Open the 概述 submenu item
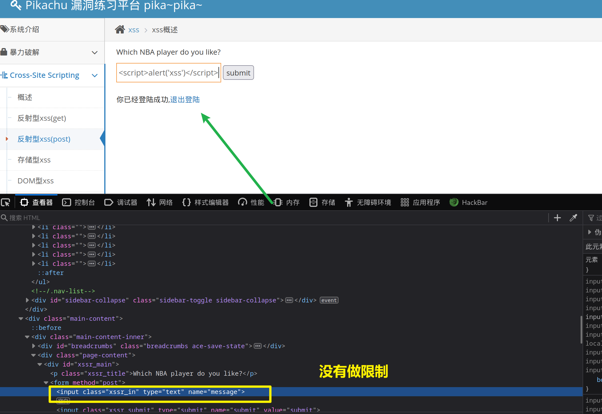This screenshot has width=602, height=414. click(x=25, y=97)
